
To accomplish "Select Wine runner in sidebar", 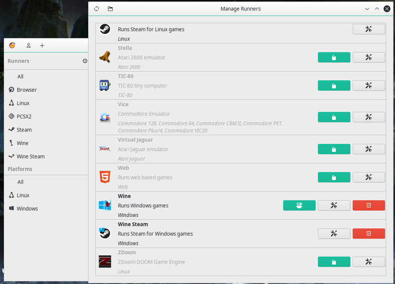I will click(x=46, y=143).
